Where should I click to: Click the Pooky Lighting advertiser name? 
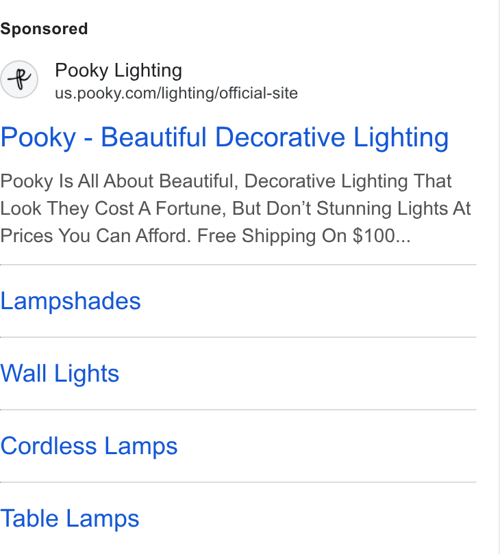[x=118, y=70]
